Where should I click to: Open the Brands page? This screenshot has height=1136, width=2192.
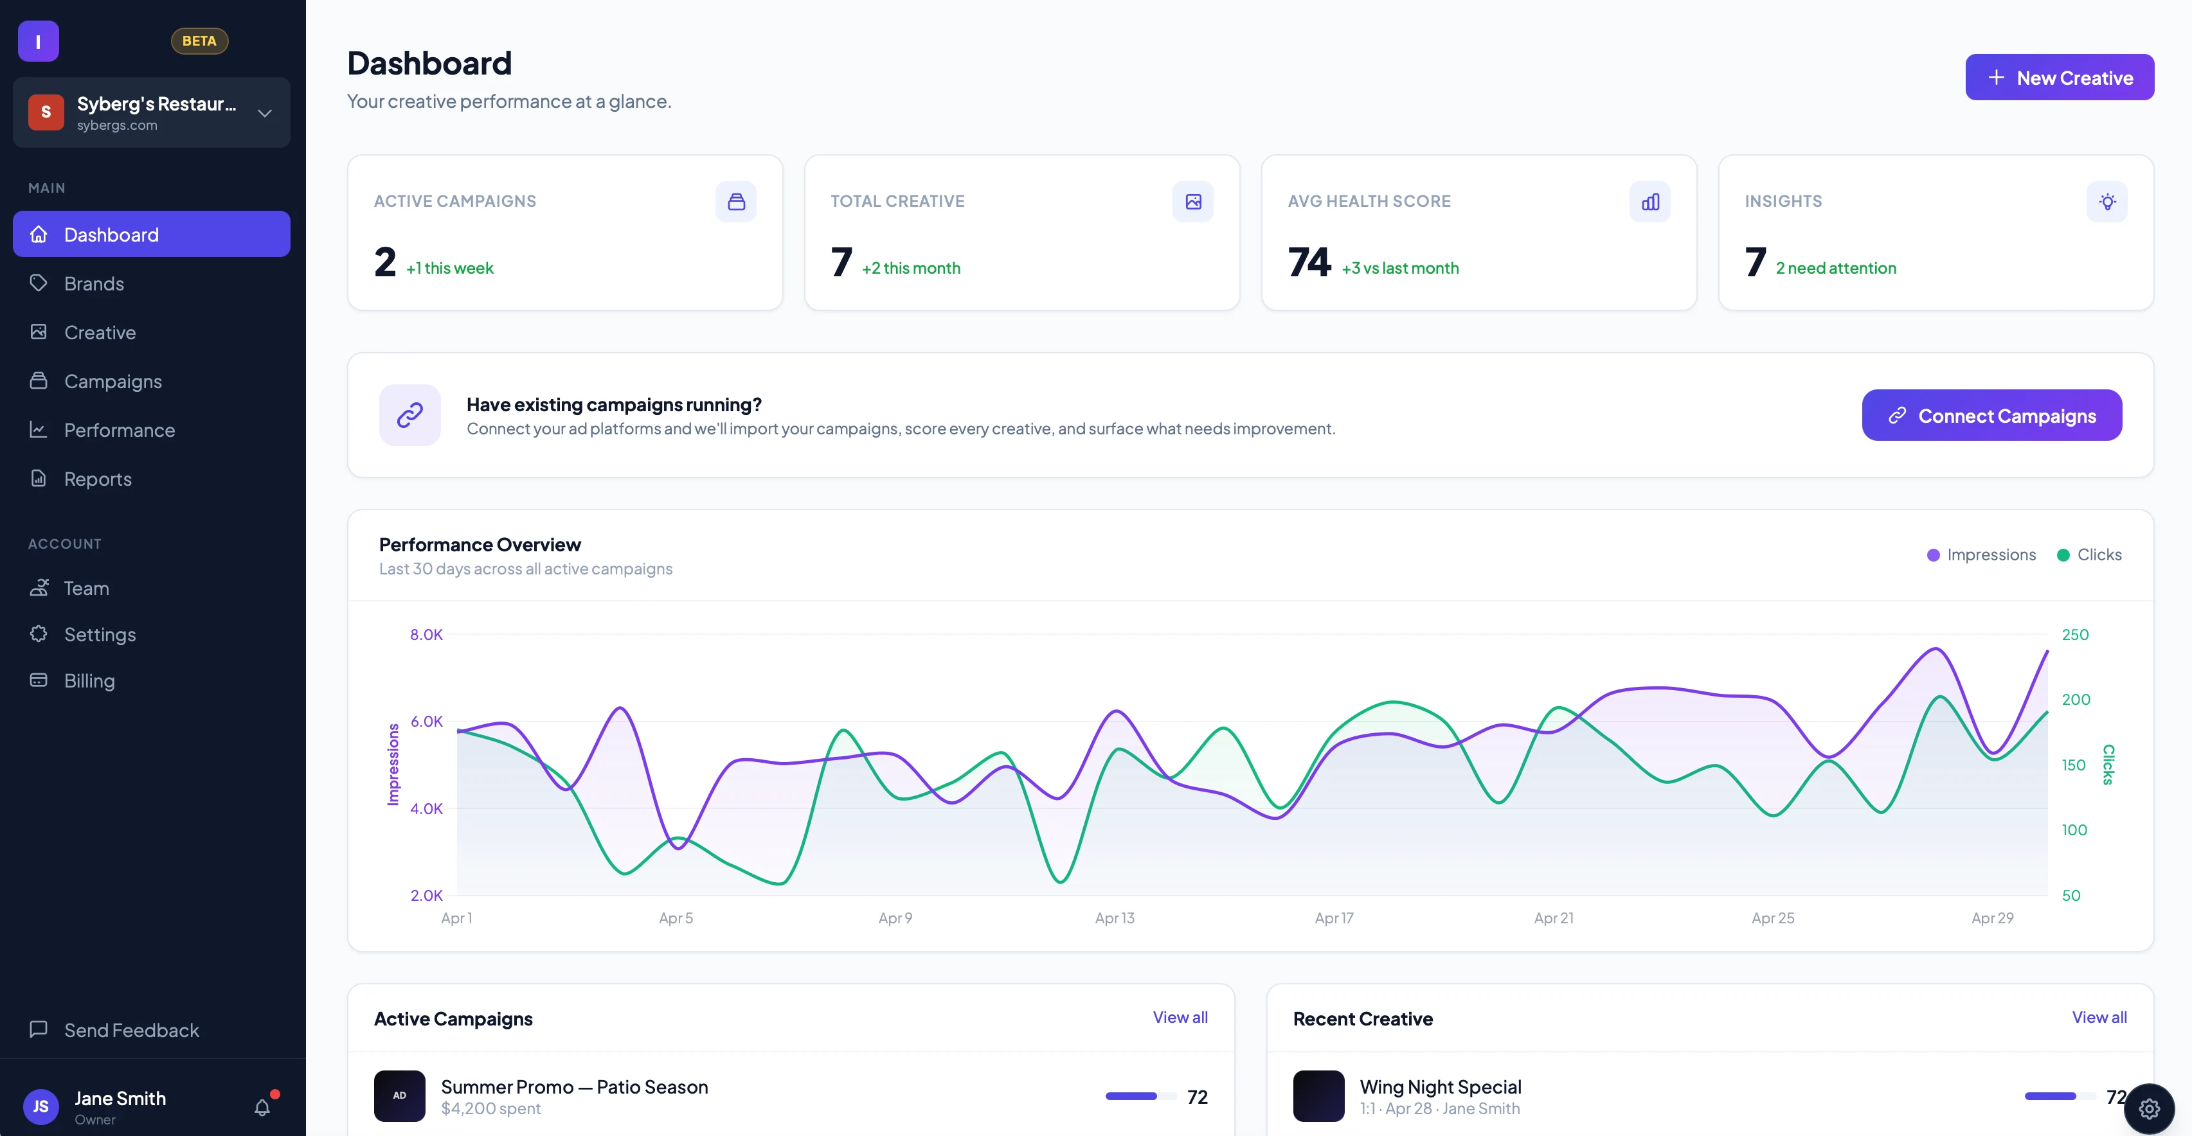(152, 283)
